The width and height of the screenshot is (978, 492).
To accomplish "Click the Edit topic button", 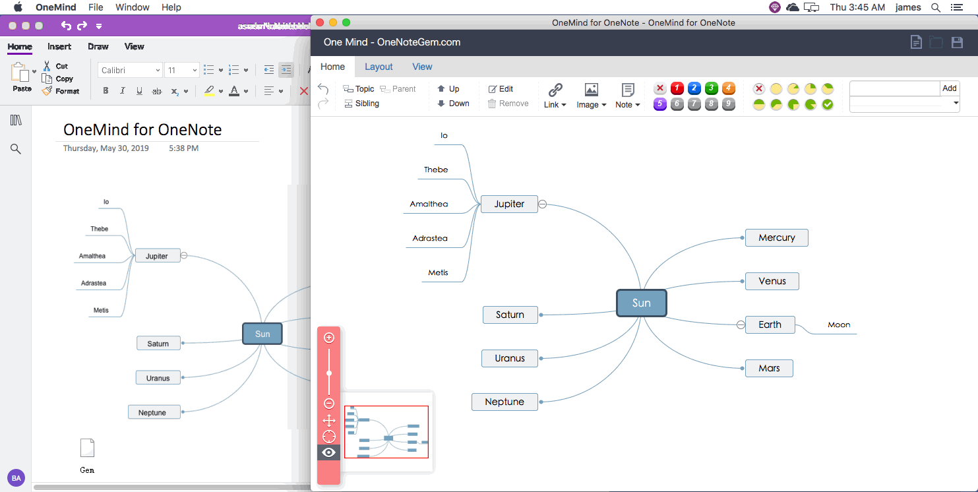I will tap(501, 88).
